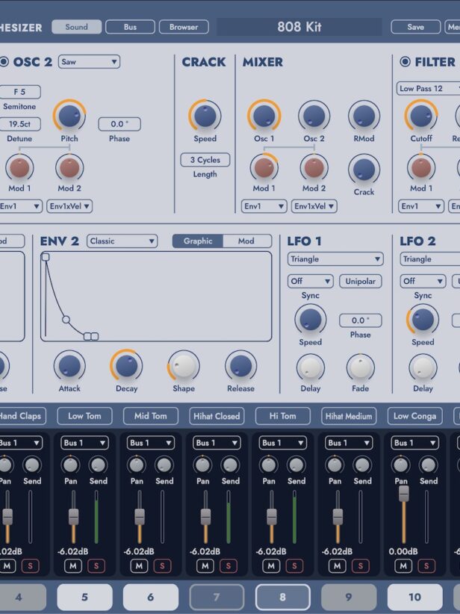Open the Browser tab

coord(184,27)
